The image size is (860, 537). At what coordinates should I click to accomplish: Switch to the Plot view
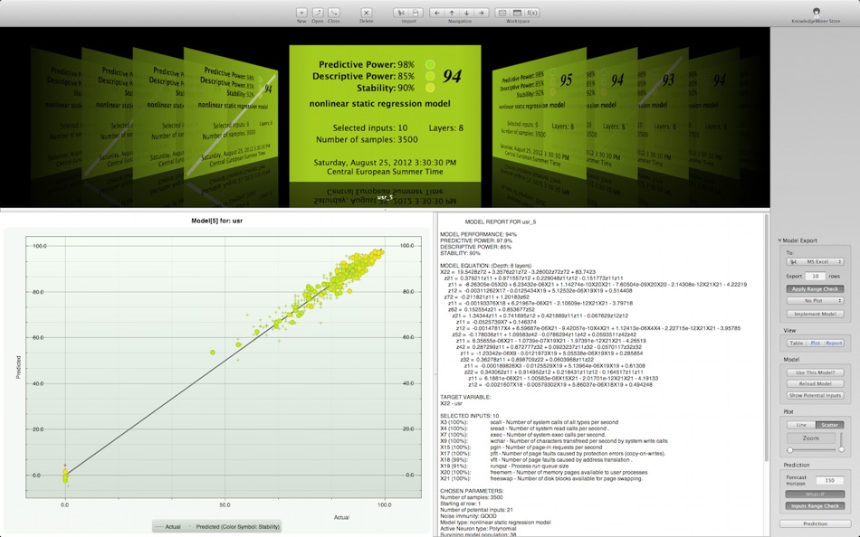coord(815,343)
